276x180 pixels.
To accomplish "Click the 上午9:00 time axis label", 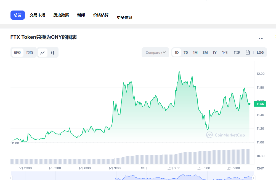I will click(x=233, y=168).
